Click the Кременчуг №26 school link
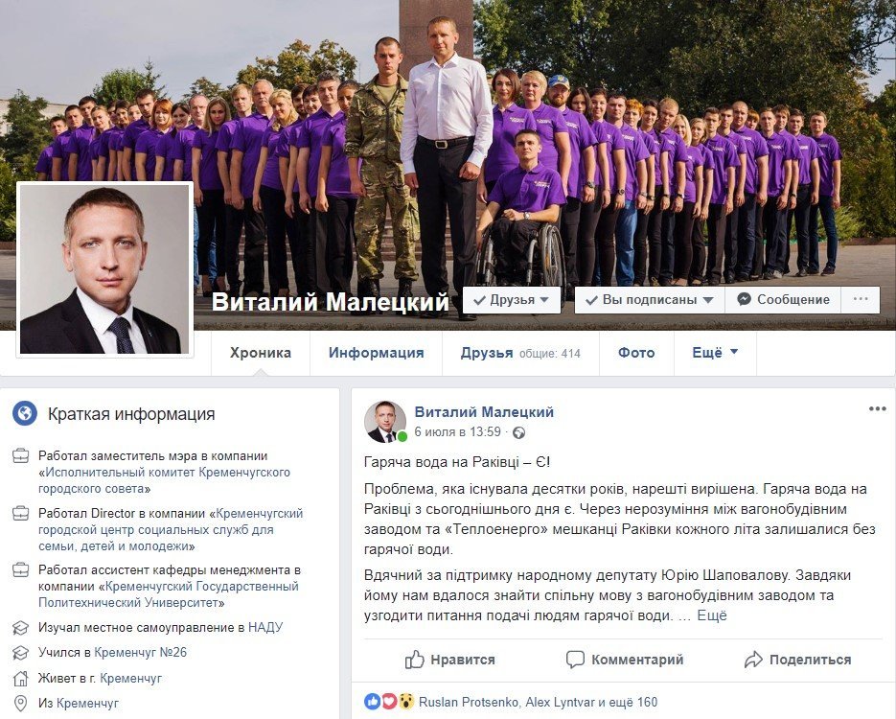Viewport: 896px width, 719px height. (x=141, y=652)
